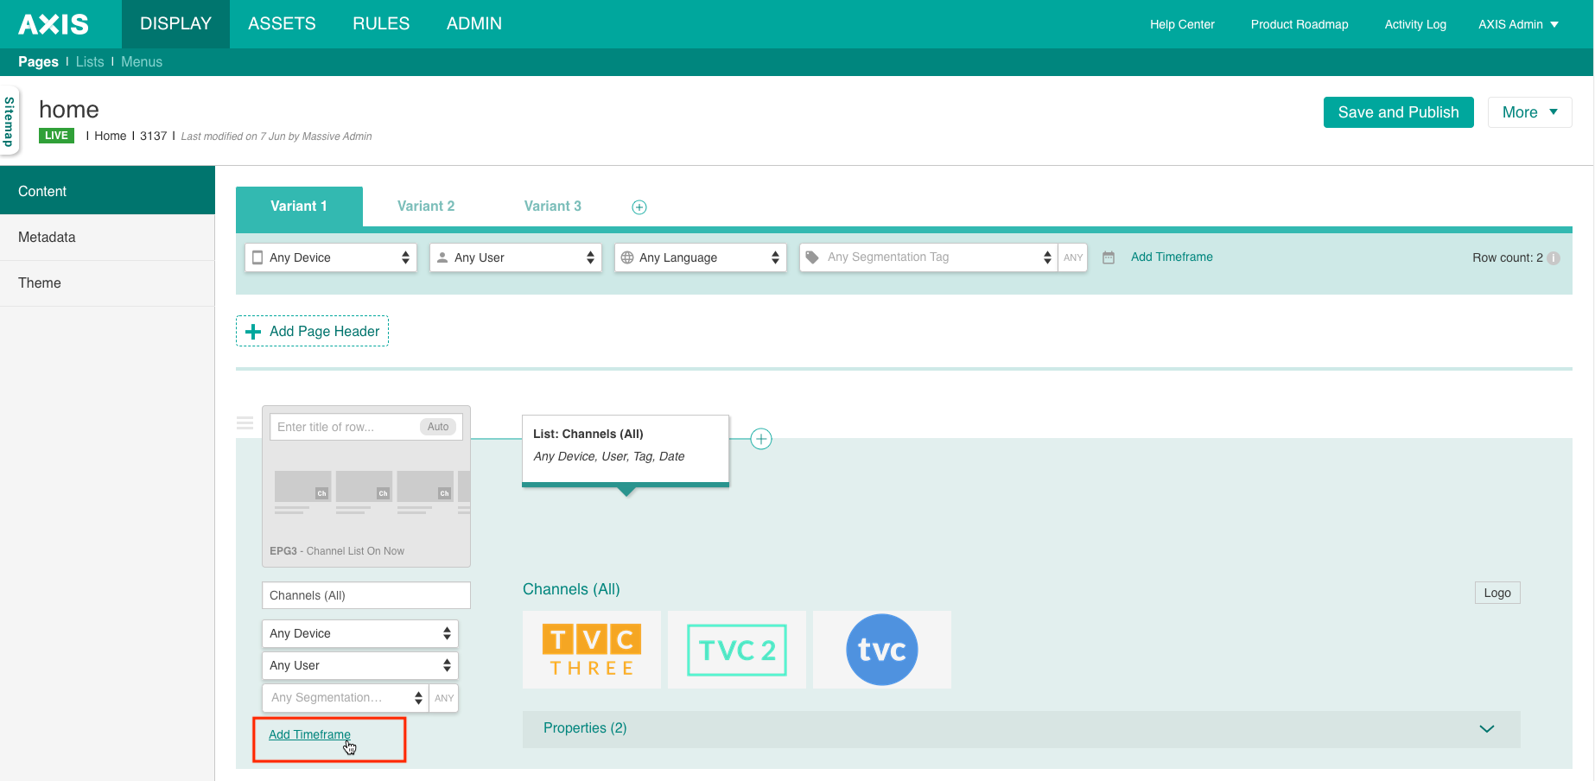Open the ASSETS menu
Image resolution: width=1595 pixels, height=781 pixels.
click(x=282, y=24)
